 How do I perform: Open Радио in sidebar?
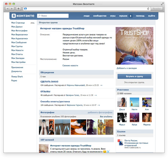point(14,81)
